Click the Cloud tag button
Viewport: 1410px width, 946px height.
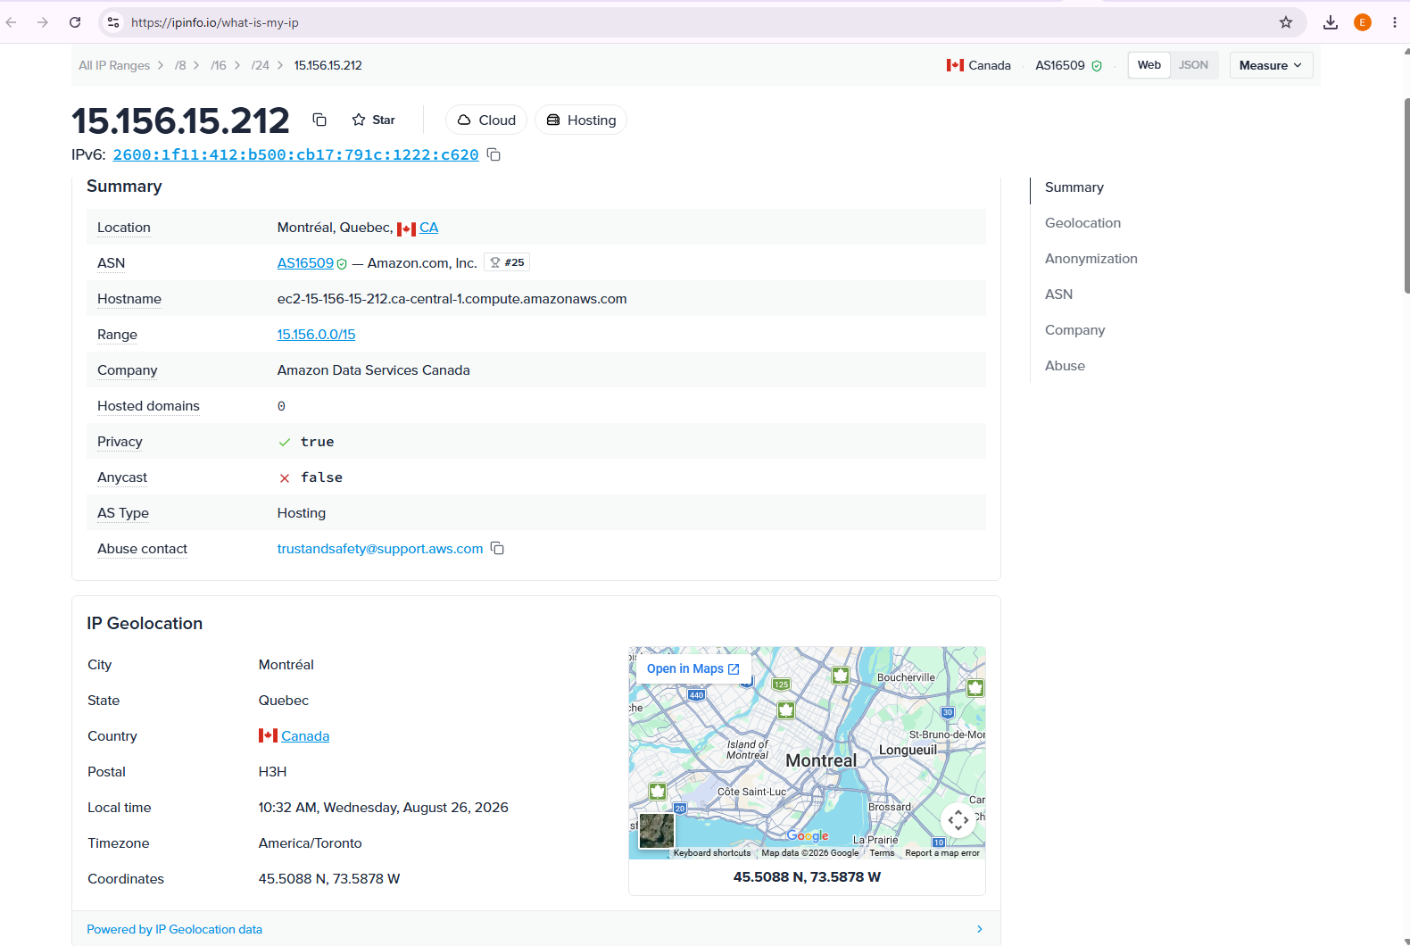486,120
